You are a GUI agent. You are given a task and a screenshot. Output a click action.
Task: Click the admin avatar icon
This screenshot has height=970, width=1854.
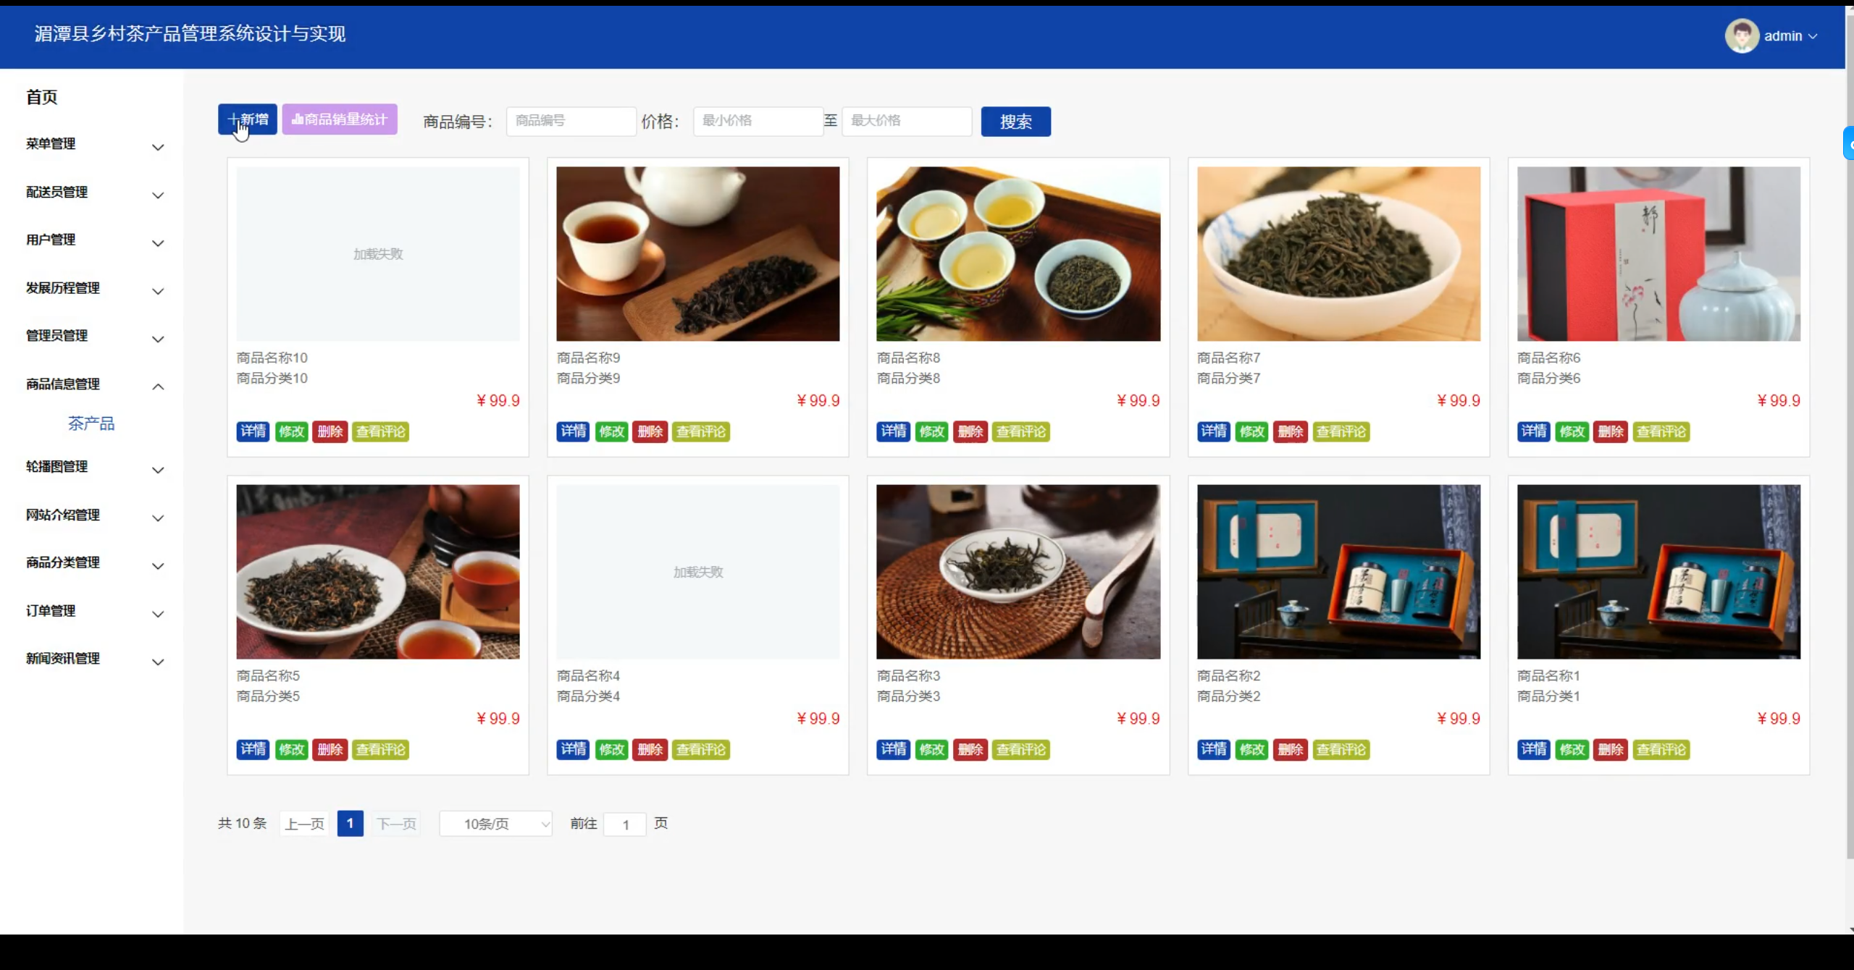1741,36
